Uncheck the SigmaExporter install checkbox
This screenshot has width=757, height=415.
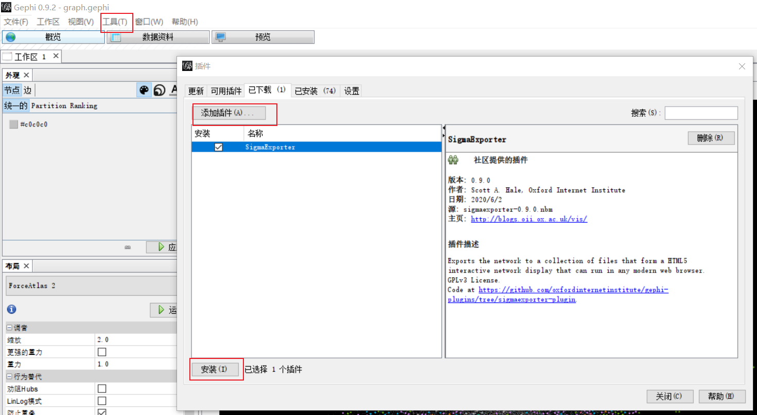point(219,147)
